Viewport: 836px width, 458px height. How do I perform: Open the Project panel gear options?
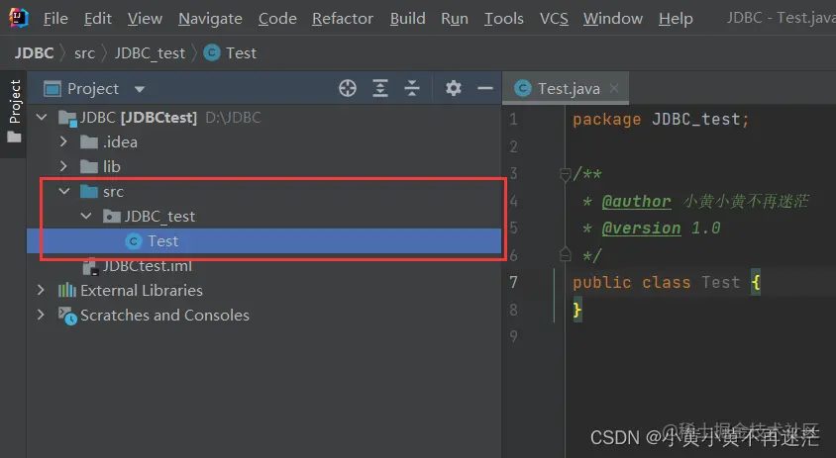(454, 88)
